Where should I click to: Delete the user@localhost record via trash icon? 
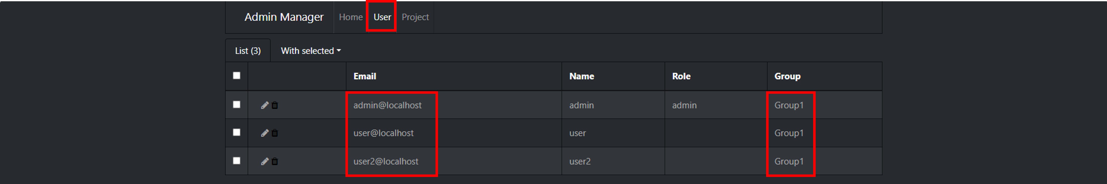(275, 133)
